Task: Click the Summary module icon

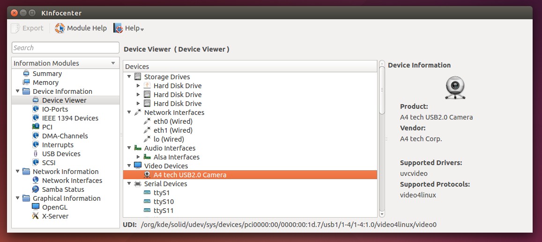Action: pos(26,74)
